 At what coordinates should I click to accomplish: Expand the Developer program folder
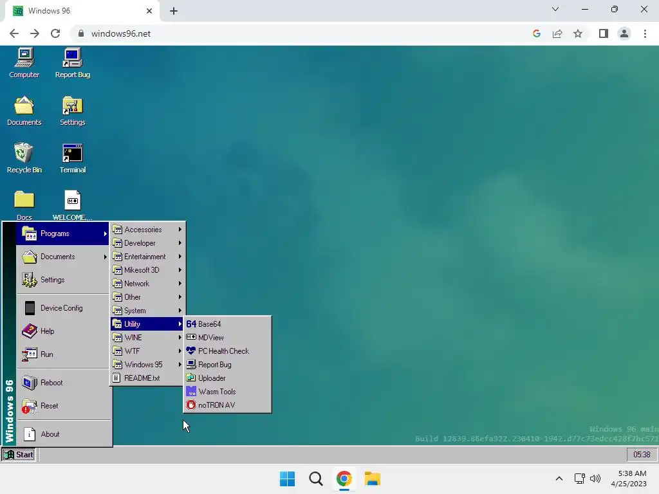(147, 242)
